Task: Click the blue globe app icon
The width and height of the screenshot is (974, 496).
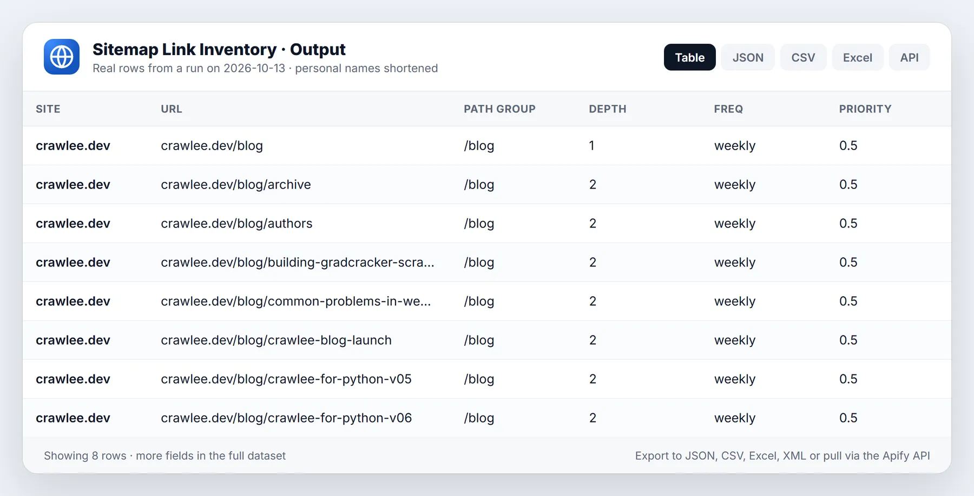Action: coord(62,57)
